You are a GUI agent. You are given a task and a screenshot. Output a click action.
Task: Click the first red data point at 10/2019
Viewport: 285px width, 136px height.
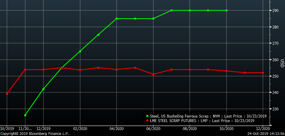click(x=7, y=94)
